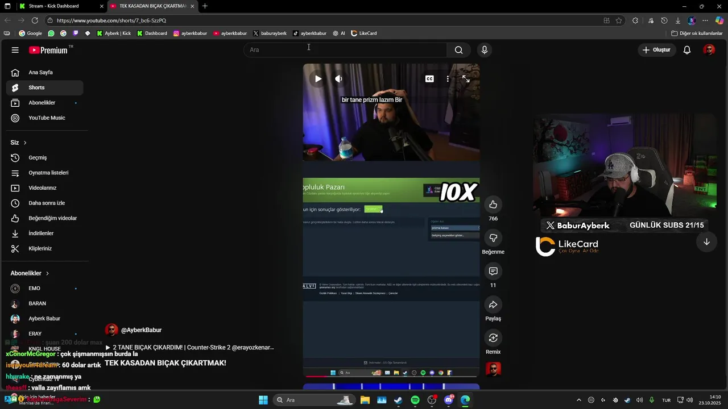Open Shorts in the sidebar

coord(44,87)
